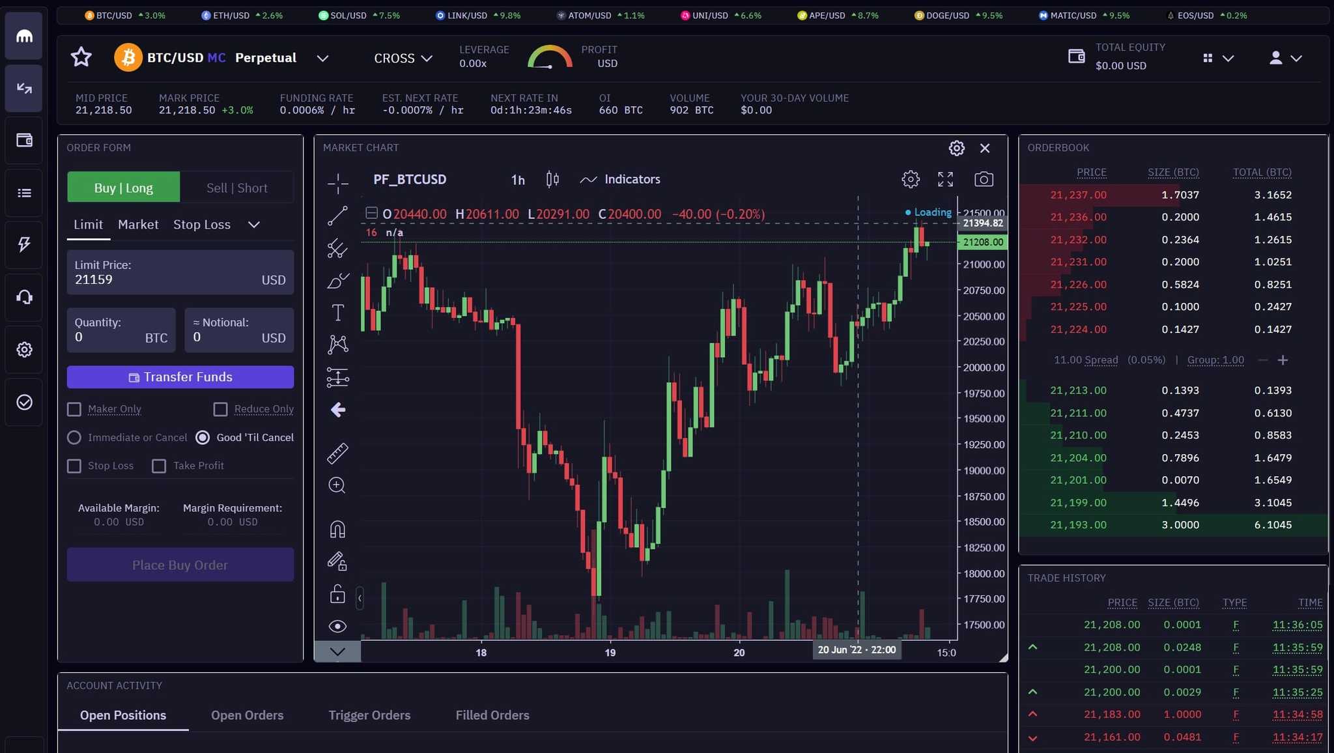Select the measure ruler tool
This screenshot has width=1334, height=753.
(x=337, y=453)
